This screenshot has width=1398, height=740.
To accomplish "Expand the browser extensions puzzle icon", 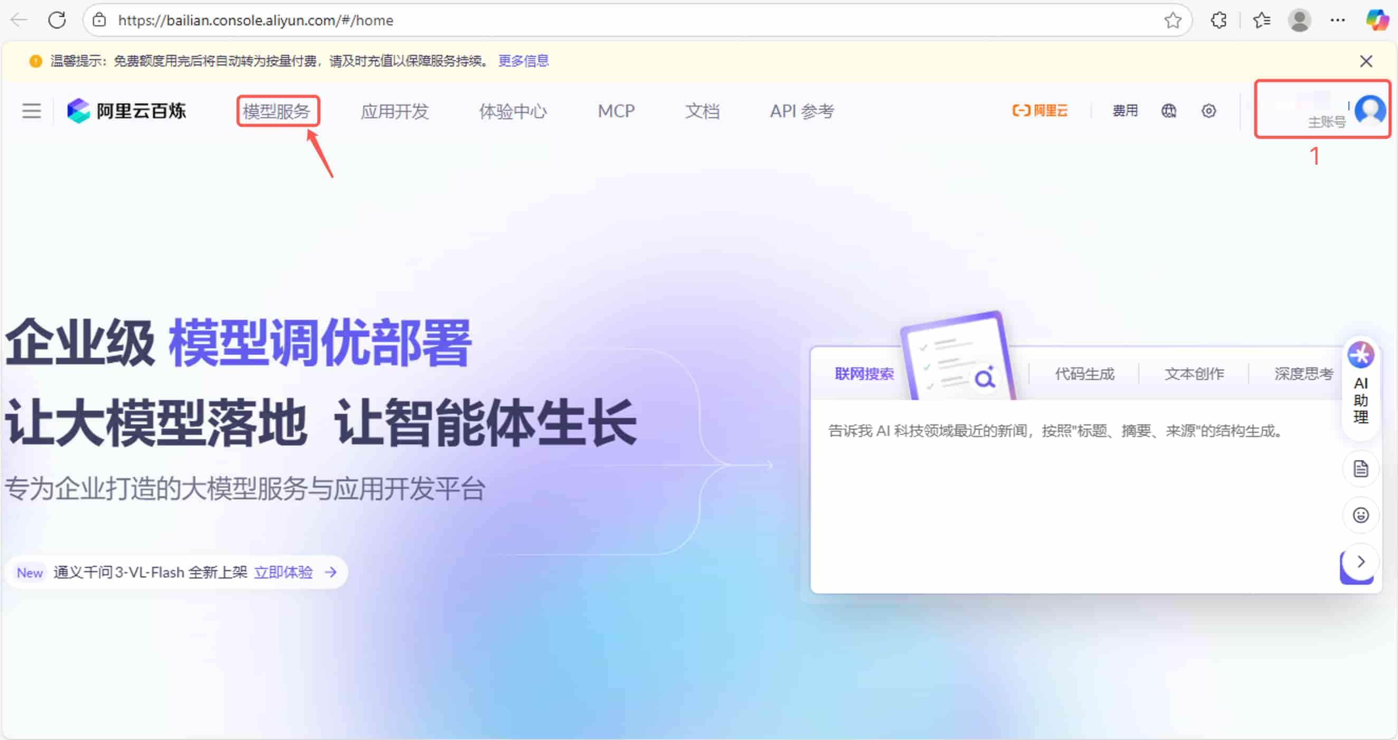I will click(1218, 20).
